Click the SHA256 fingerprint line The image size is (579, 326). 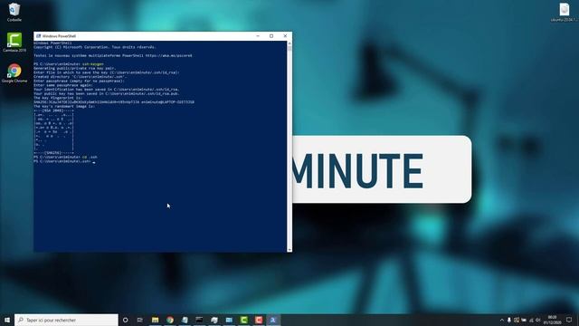[114, 101]
